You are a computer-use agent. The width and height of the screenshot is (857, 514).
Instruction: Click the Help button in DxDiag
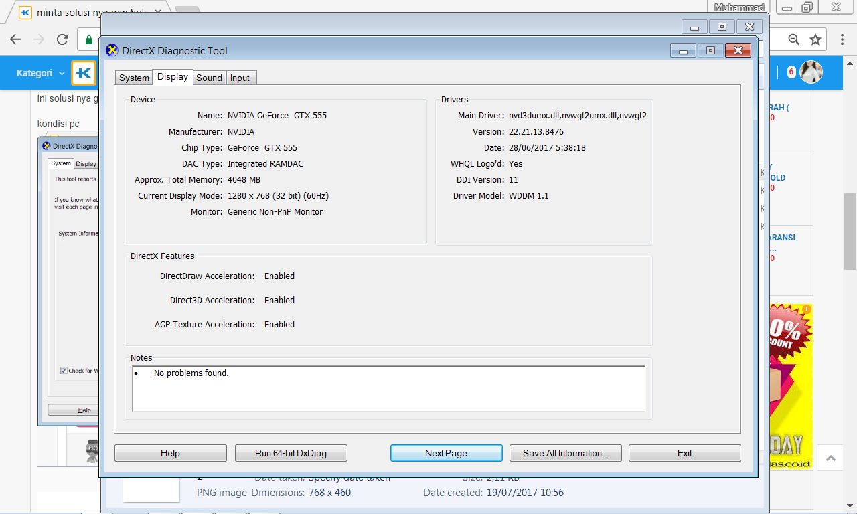pos(170,453)
